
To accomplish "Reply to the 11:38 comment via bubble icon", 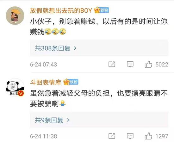I will (x=130, y=136).
